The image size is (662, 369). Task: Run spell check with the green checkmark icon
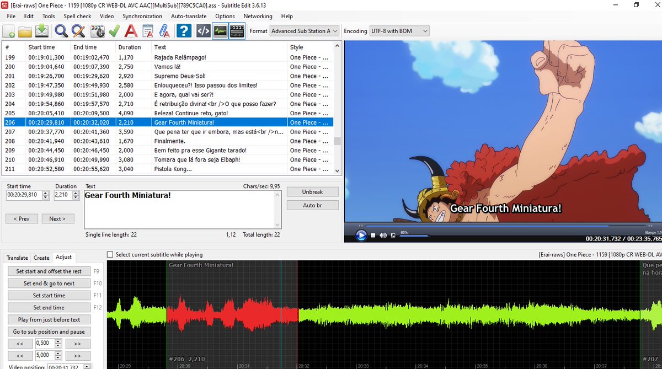click(x=114, y=31)
